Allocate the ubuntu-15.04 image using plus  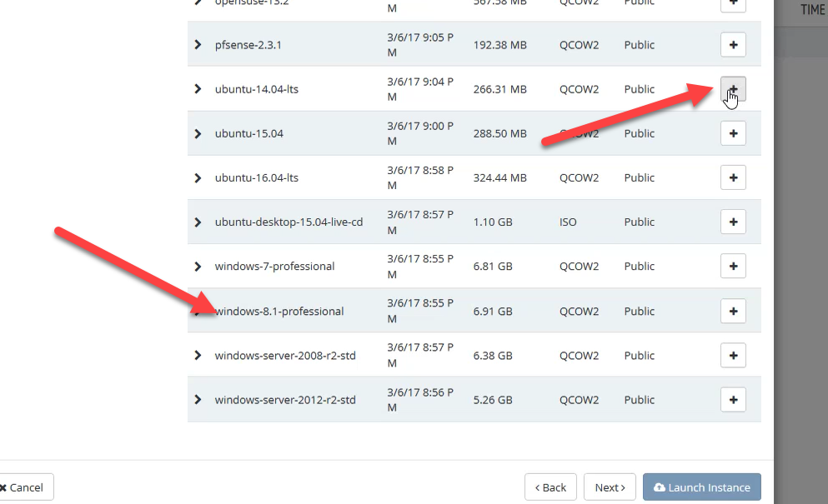click(733, 133)
